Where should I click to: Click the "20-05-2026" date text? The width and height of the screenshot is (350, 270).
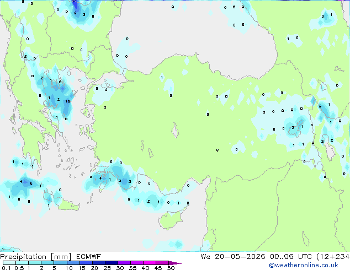point(240,257)
